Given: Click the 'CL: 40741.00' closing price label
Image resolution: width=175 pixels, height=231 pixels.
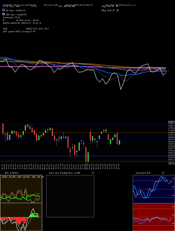Looking at the screenshot, I should point(67,6).
